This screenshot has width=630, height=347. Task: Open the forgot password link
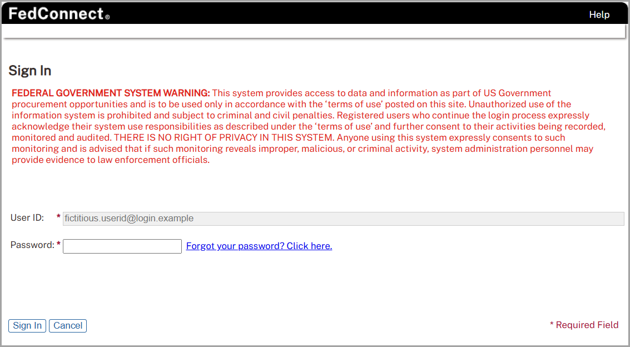pos(259,245)
